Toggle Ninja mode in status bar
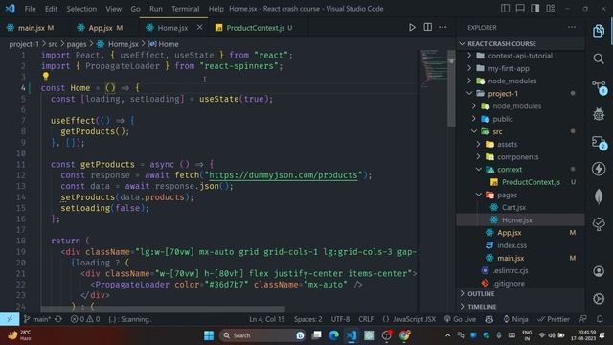The width and height of the screenshot is (613, 345). (515, 319)
